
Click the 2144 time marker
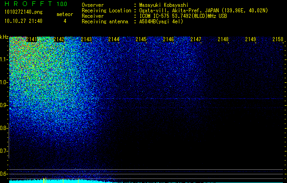(x=114, y=39)
